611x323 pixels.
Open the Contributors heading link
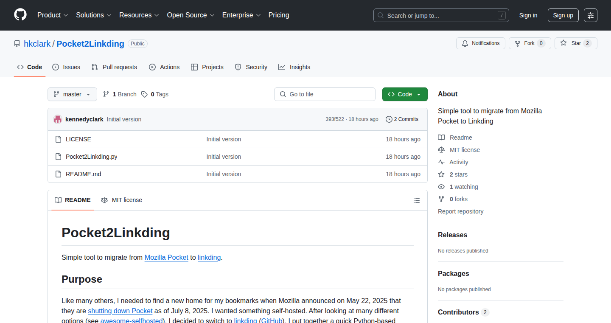pyautogui.click(x=463, y=312)
